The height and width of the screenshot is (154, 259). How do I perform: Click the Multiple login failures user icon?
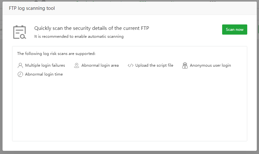pyautogui.click(x=20, y=65)
